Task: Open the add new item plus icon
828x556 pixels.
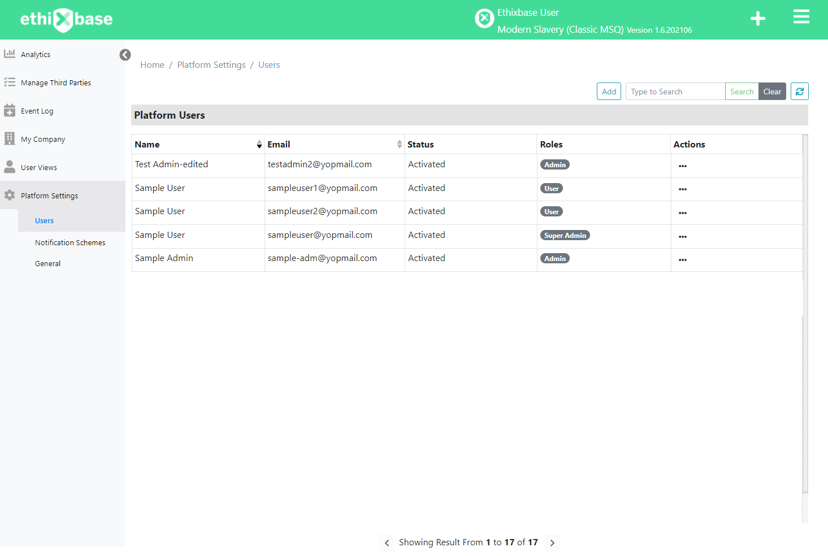Action: click(757, 18)
